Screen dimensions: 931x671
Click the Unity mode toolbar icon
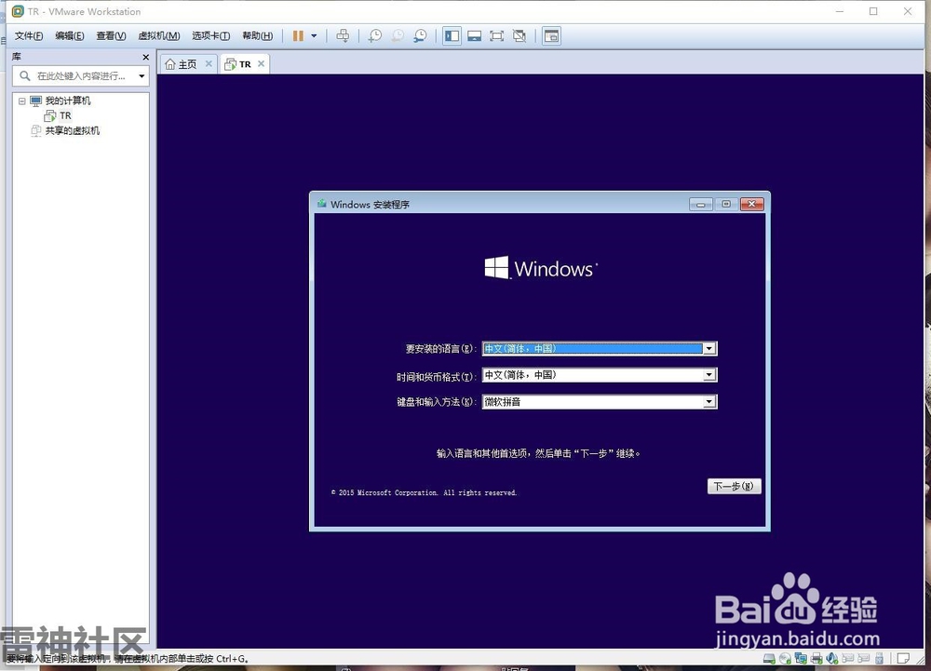click(x=519, y=36)
